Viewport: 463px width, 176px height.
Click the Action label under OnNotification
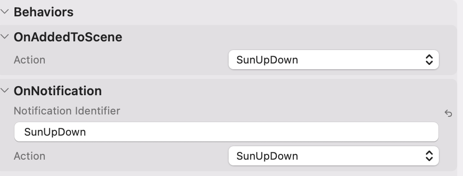pyautogui.click(x=29, y=156)
